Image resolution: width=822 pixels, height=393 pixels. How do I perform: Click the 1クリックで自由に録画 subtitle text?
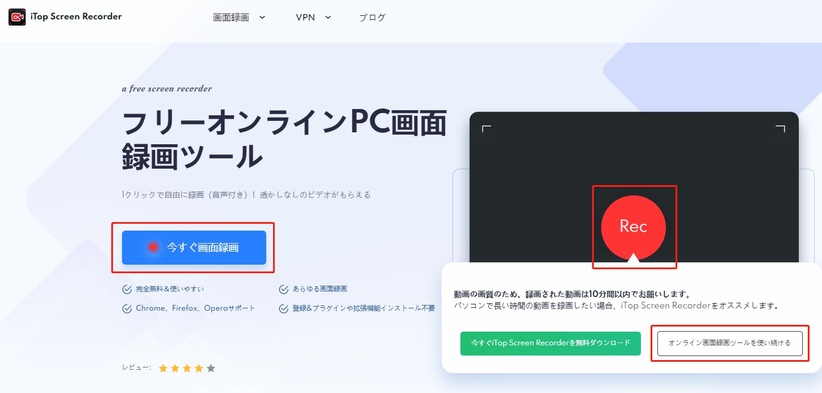tap(246, 195)
